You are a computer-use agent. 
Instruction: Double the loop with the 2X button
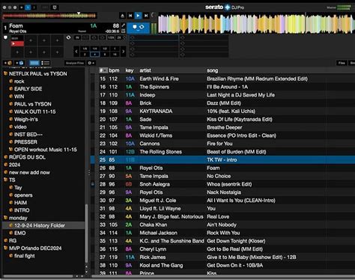tap(119, 37)
